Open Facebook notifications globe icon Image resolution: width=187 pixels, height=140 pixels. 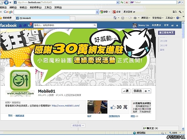pyautogui.click(x=30, y=25)
